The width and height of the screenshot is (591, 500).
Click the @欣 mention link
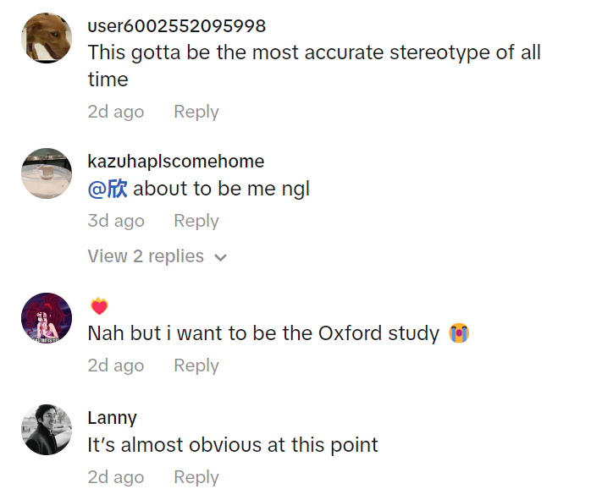(x=108, y=189)
